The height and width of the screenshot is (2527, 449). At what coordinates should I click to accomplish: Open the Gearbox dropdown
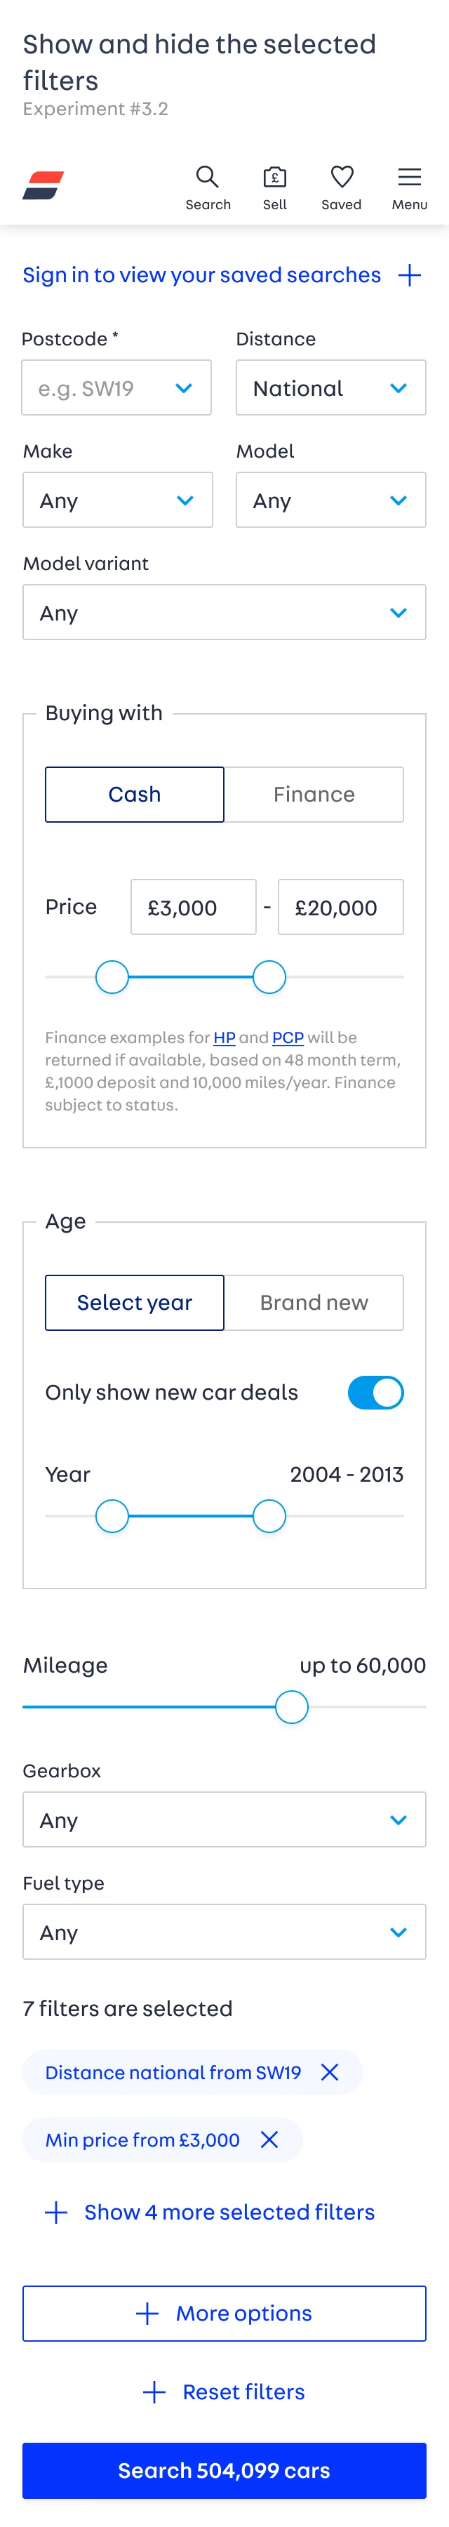[x=224, y=1819]
